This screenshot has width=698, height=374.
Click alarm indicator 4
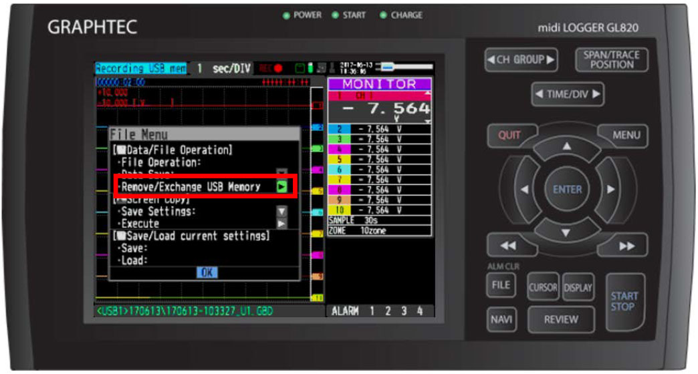click(x=420, y=311)
